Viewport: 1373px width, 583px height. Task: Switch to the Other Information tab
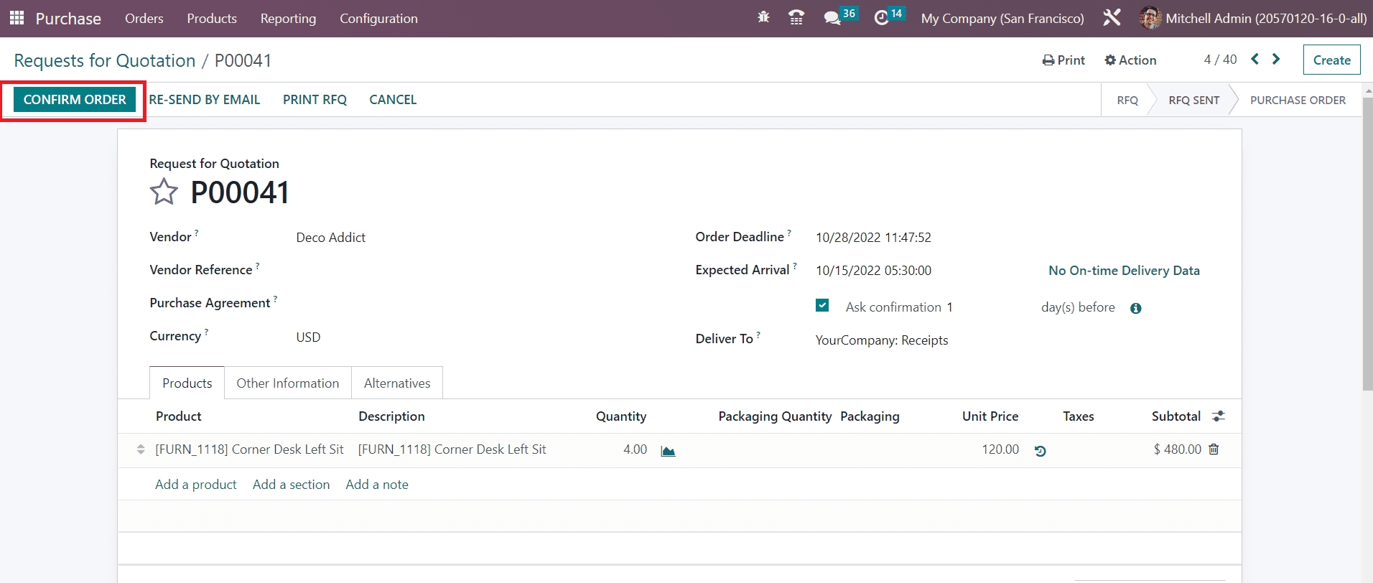pyautogui.click(x=287, y=383)
